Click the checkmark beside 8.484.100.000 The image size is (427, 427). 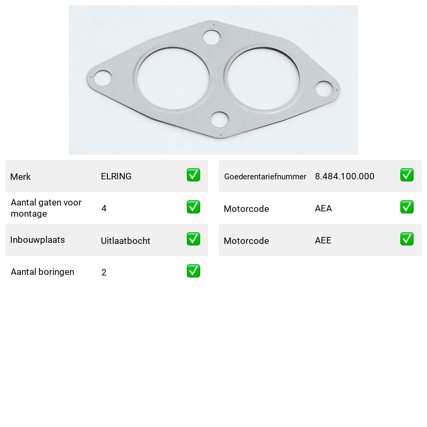pyautogui.click(x=407, y=175)
